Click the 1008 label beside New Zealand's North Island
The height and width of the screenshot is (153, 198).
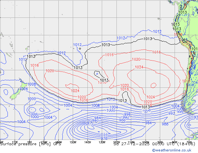click(32, 84)
